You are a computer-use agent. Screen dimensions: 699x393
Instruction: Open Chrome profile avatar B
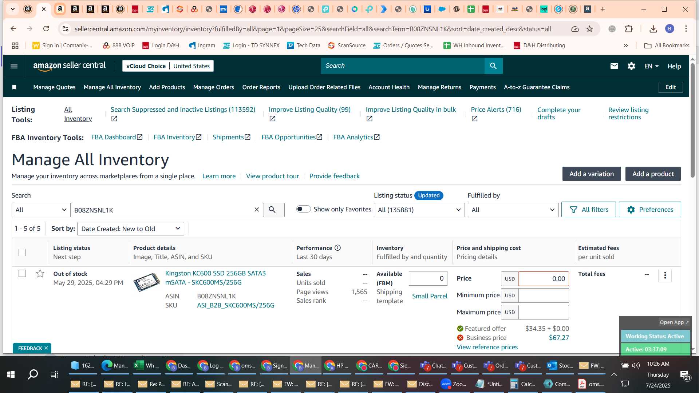pos(670,29)
